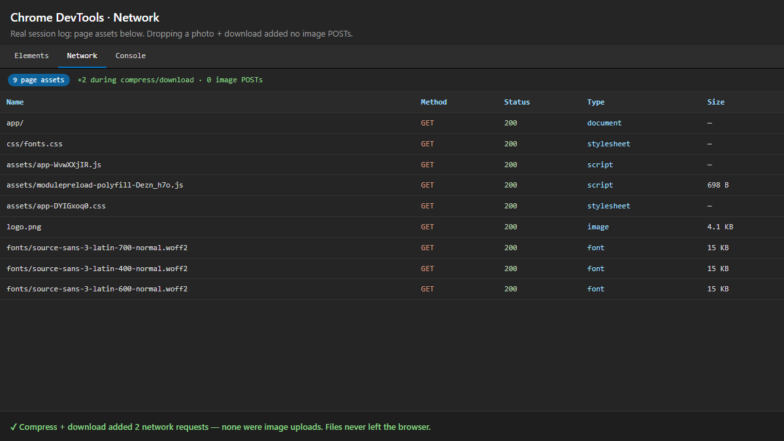The width and height of the screenshot is (784, 441).
Task: Select the "modulepreload-polyfill-Dezn_h7o.js" request name
Action: [x=95, y=185]
